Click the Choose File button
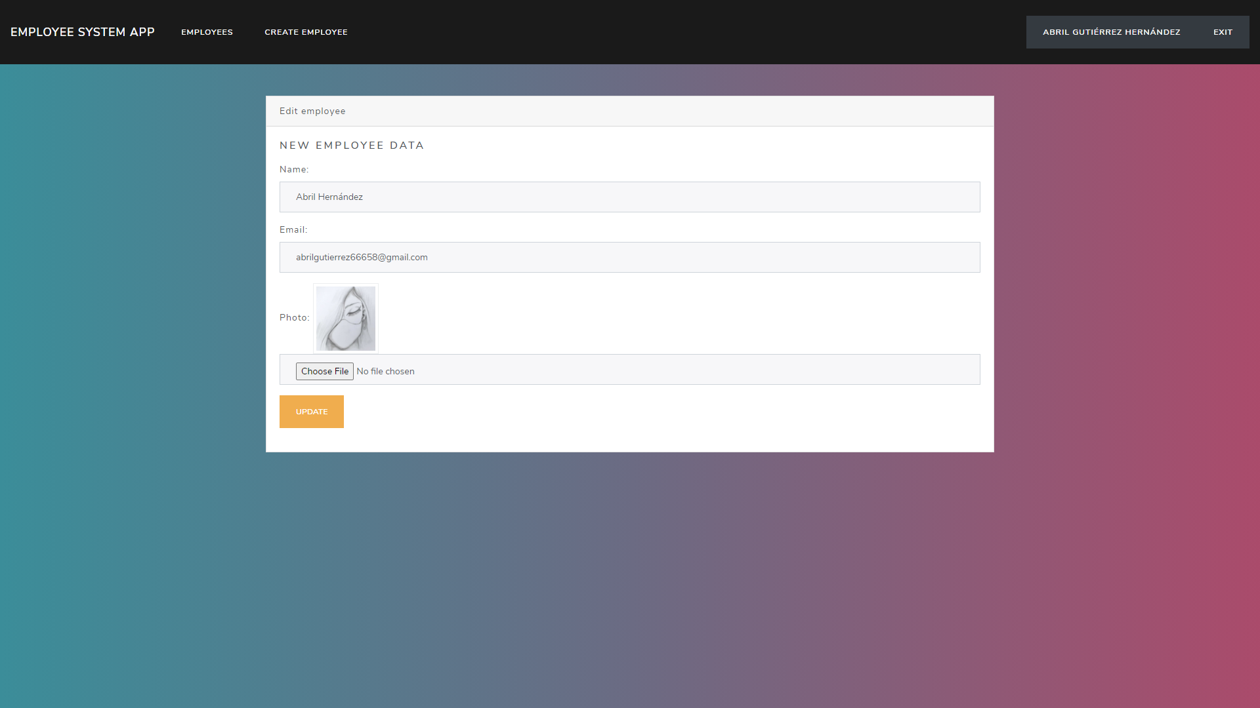This screenshot has width=1260, height=708. 325,371
